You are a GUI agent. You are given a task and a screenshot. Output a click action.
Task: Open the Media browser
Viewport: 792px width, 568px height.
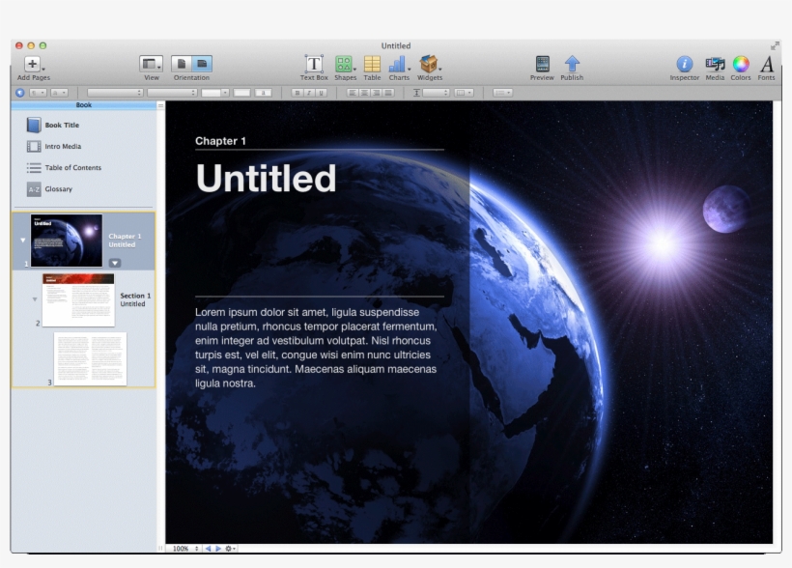point(715,64)
